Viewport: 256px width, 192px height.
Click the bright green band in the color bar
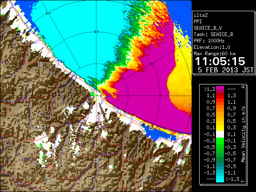coord(220,141)
